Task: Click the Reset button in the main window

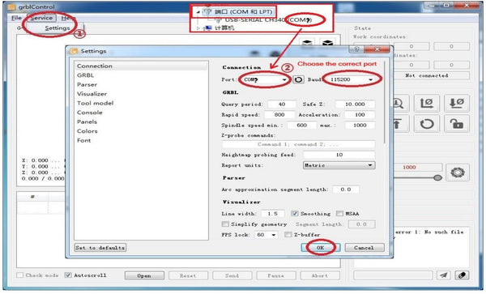Action: point(188,275)
